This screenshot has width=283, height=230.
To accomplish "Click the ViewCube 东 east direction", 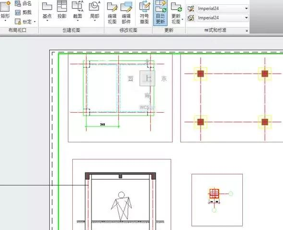I will pos(164,79).
